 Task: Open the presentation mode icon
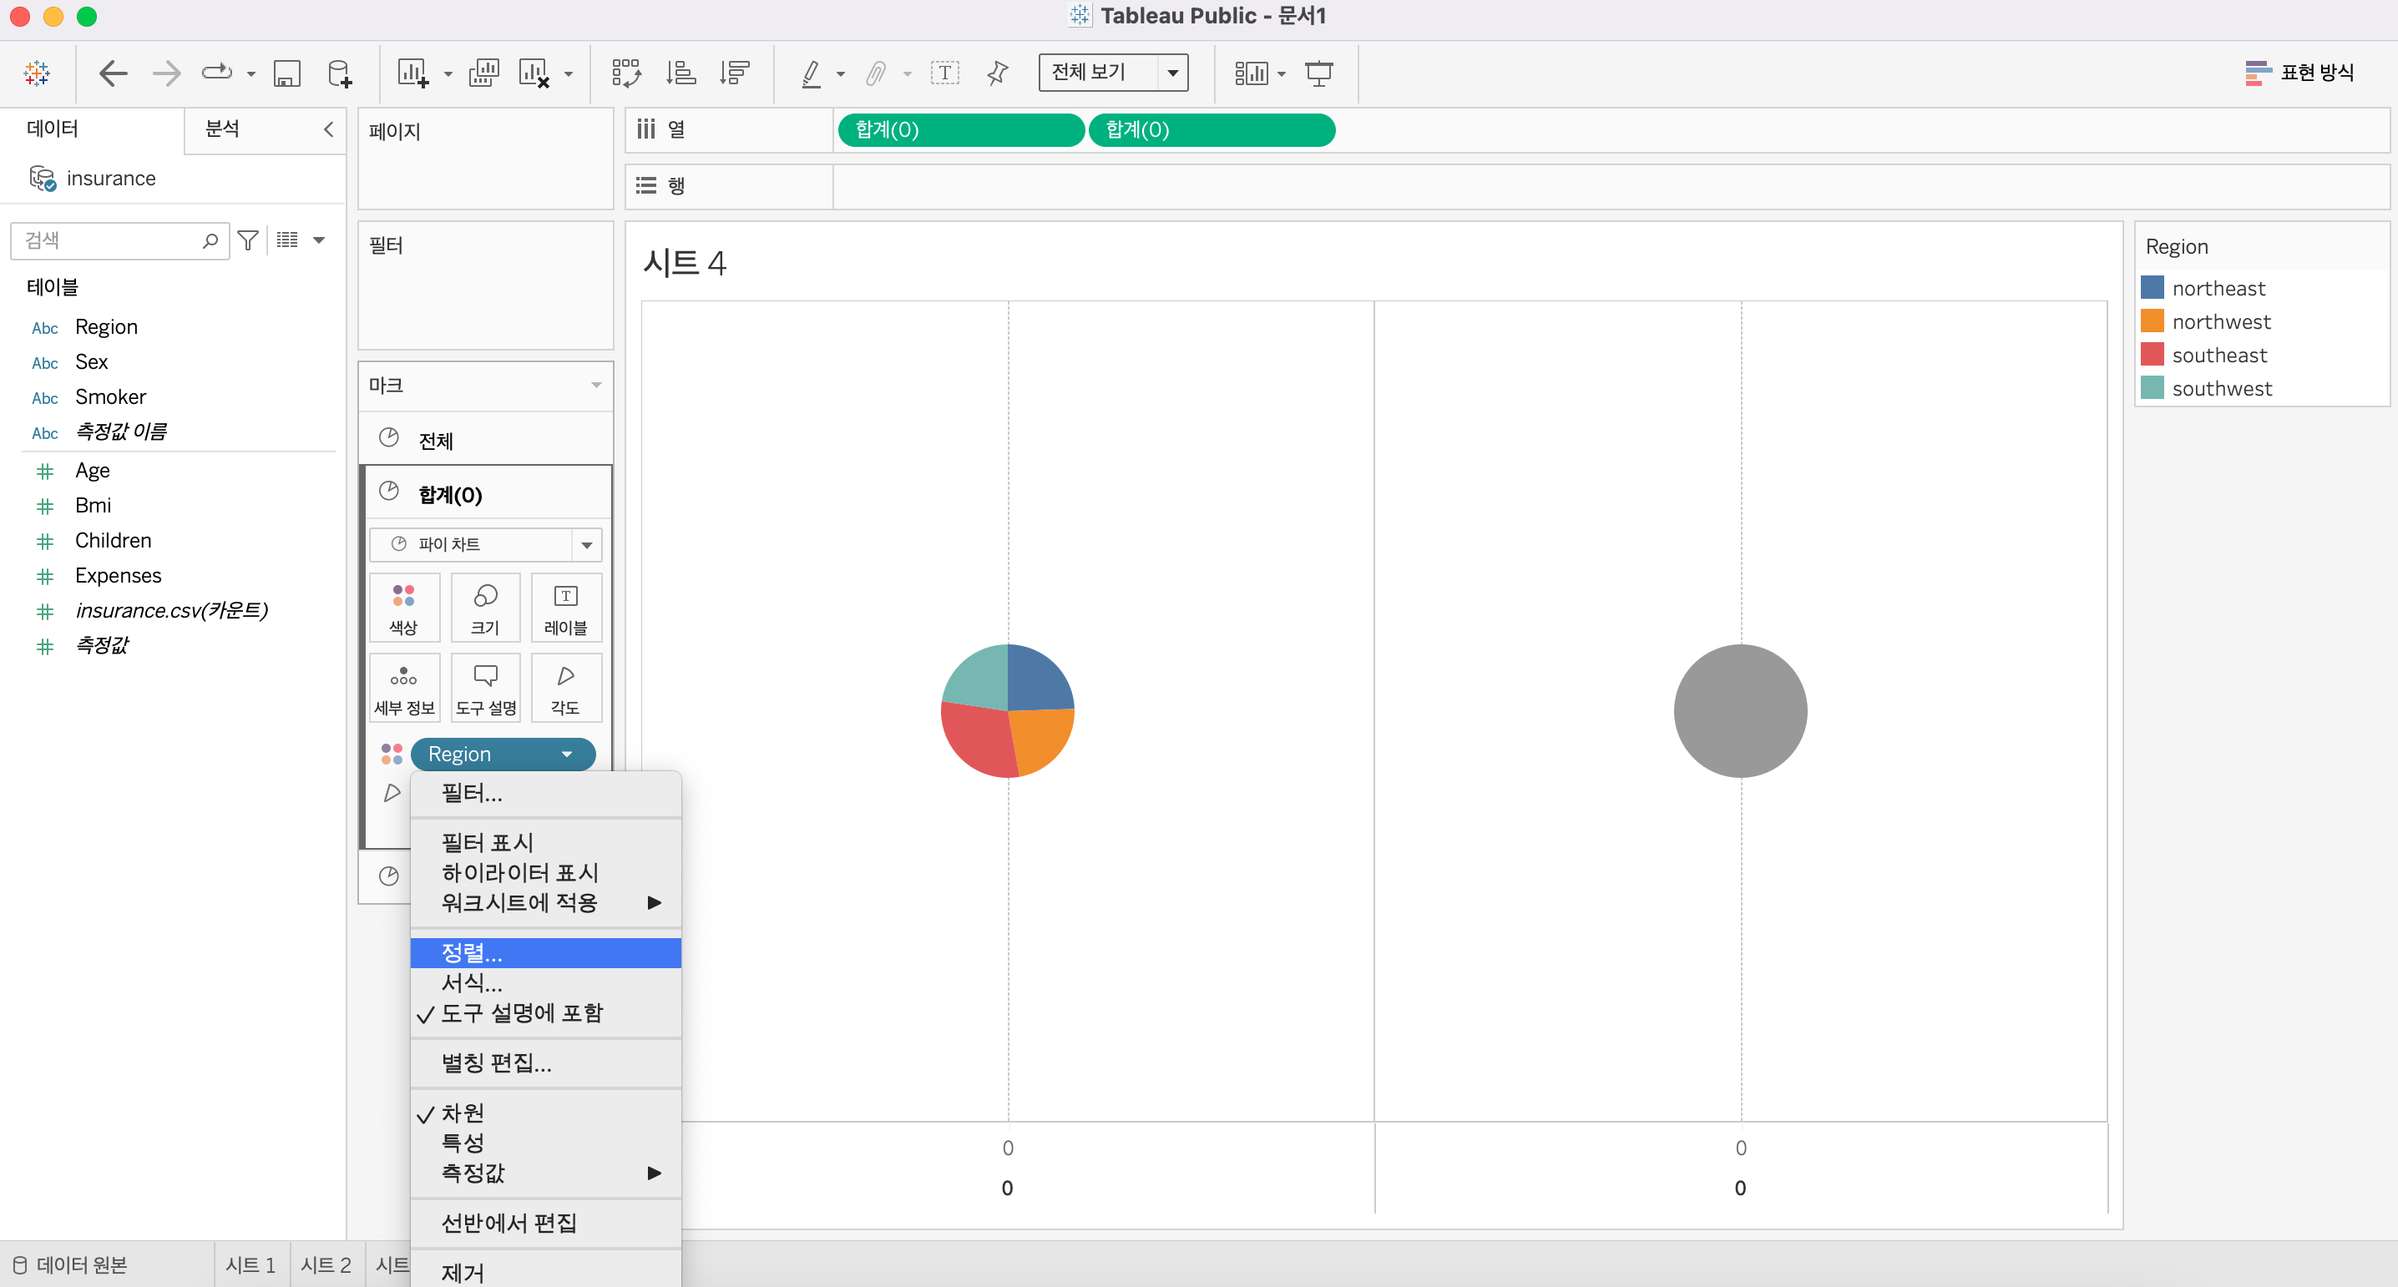tap(1318, 73)
